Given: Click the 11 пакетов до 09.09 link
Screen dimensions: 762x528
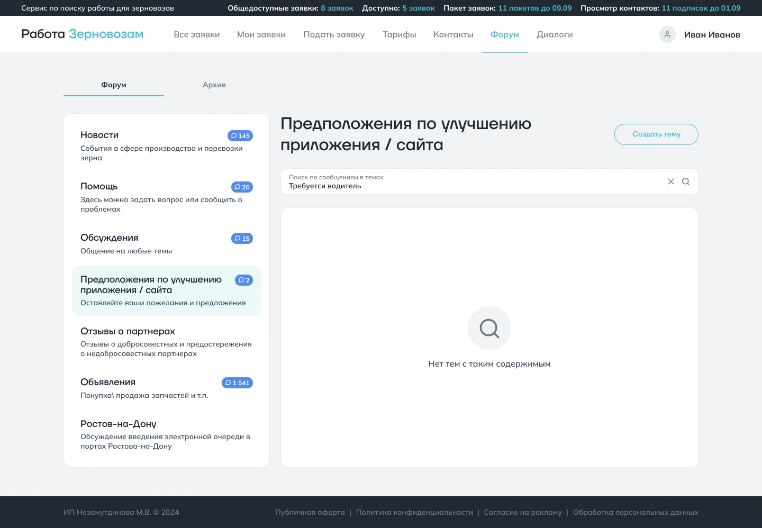Looking at the screenshot, I should (x=535, y=8).
